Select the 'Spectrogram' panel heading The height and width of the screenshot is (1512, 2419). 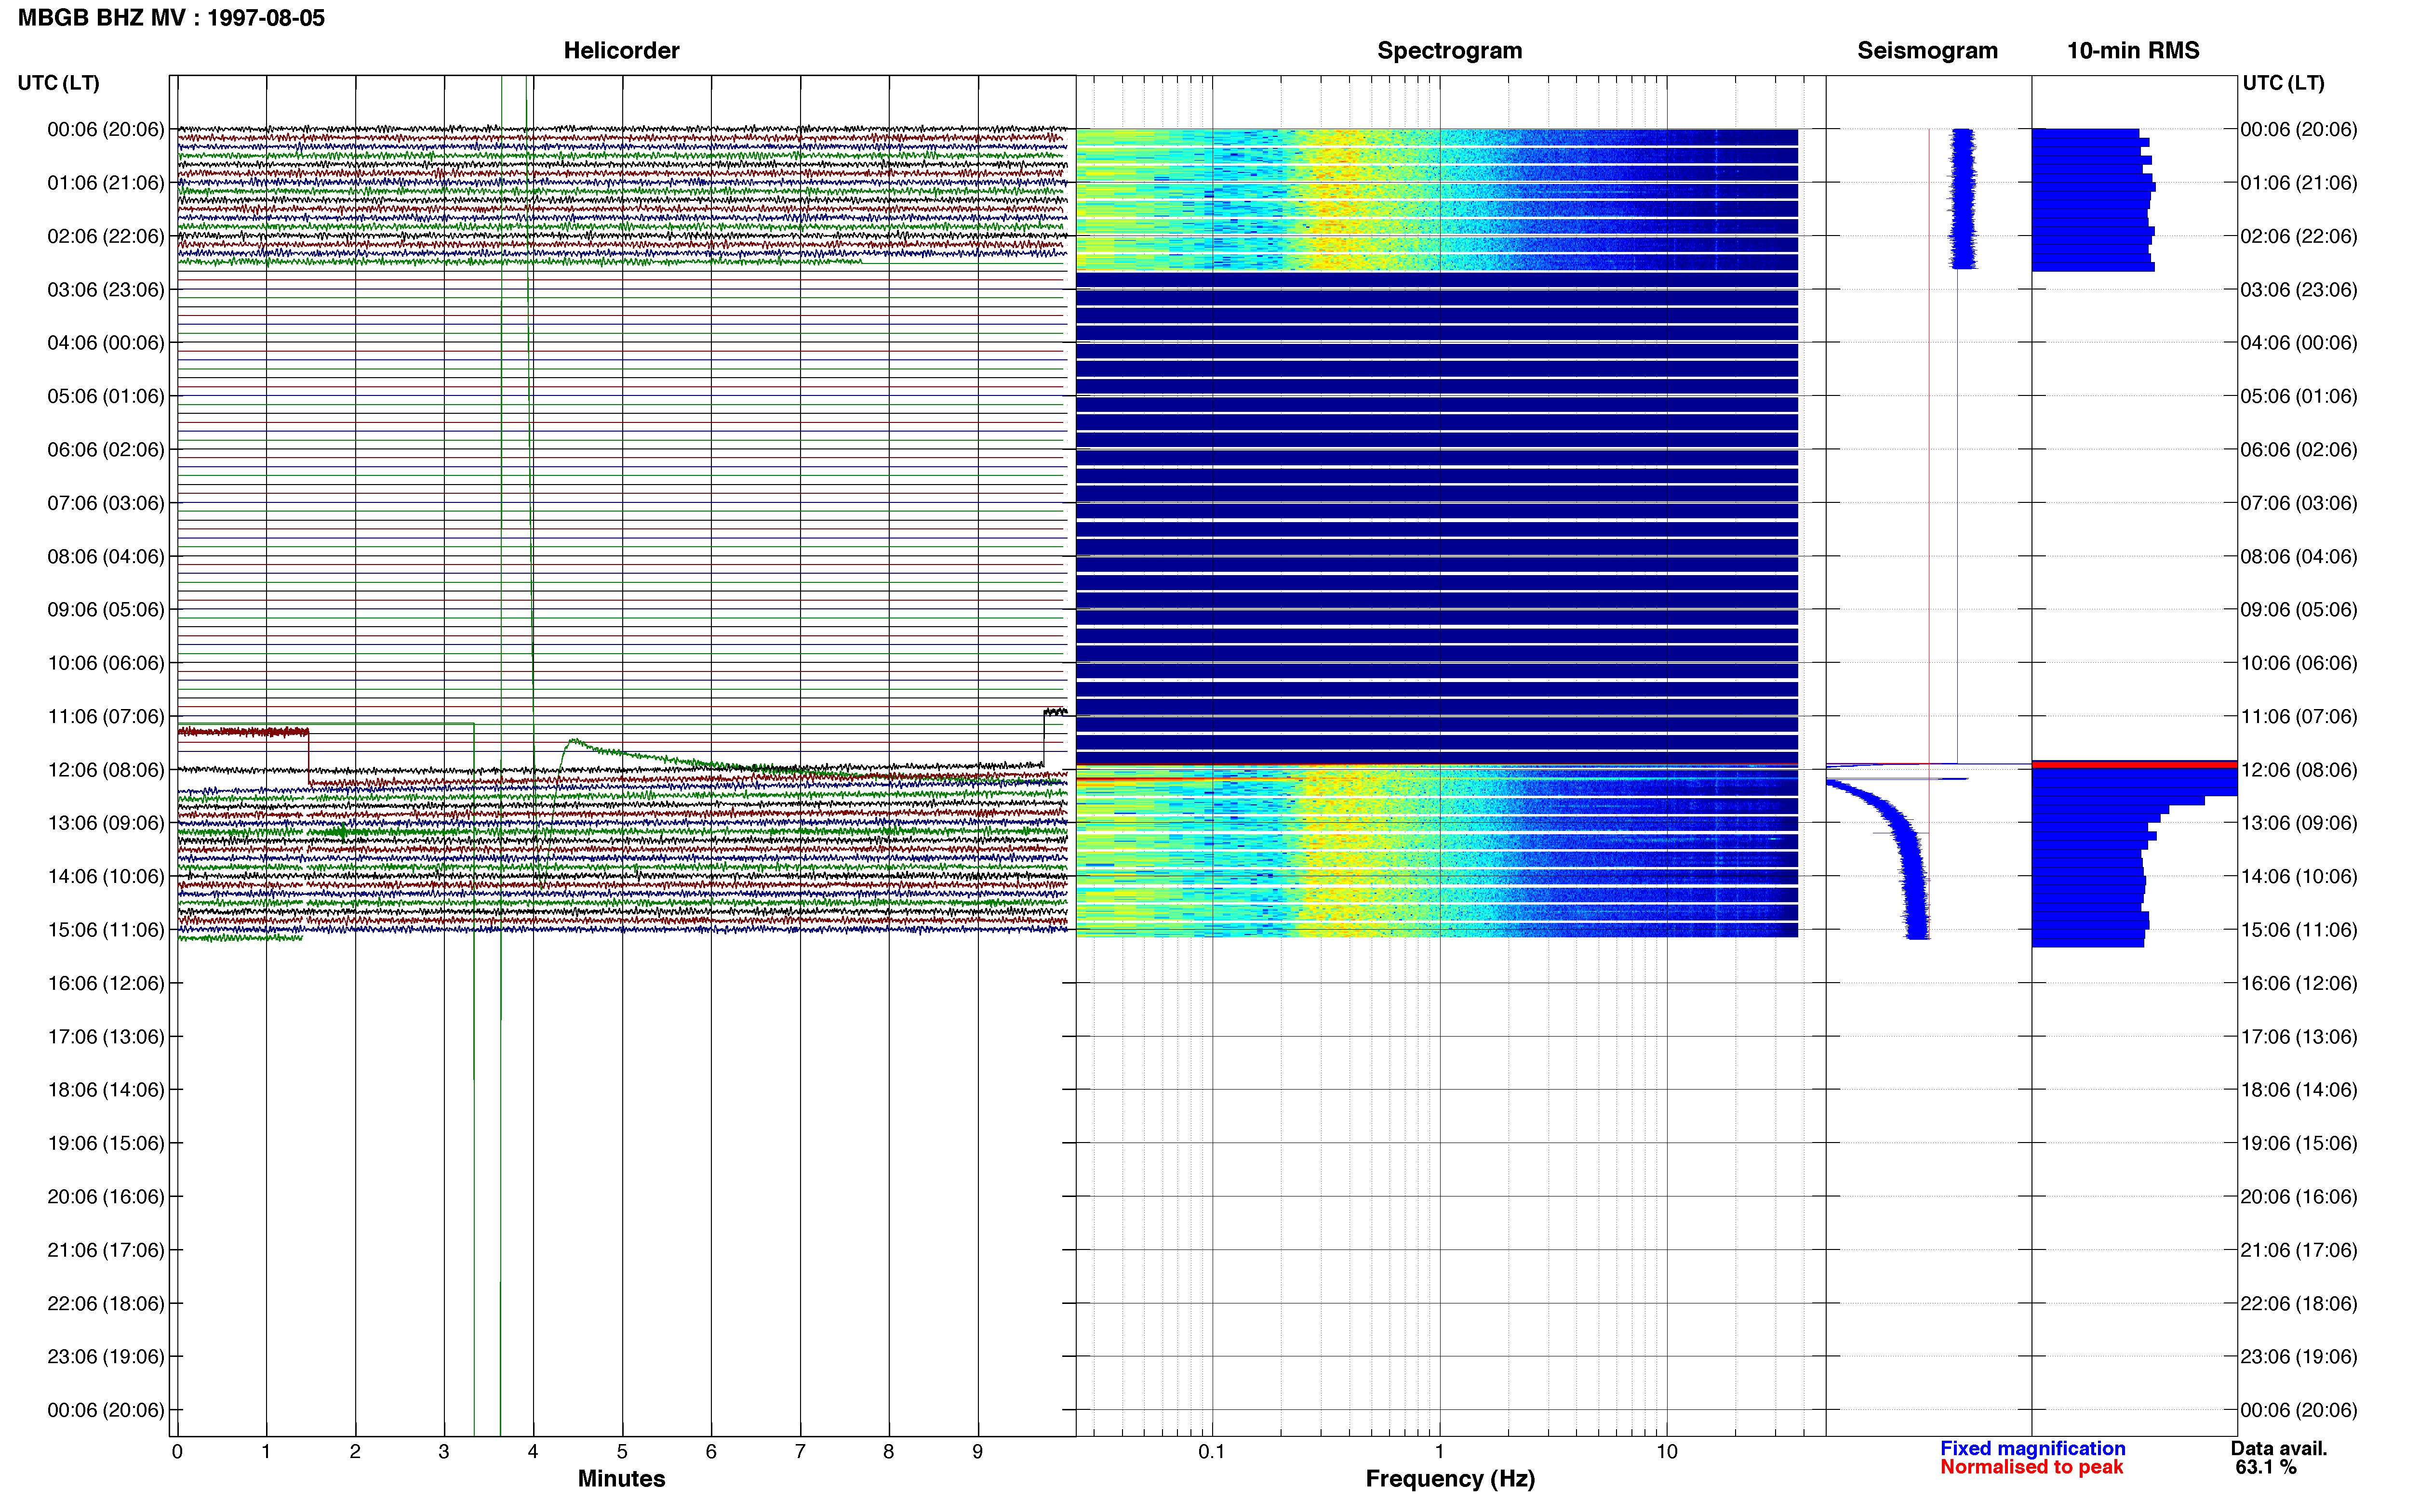[1450, 51]
